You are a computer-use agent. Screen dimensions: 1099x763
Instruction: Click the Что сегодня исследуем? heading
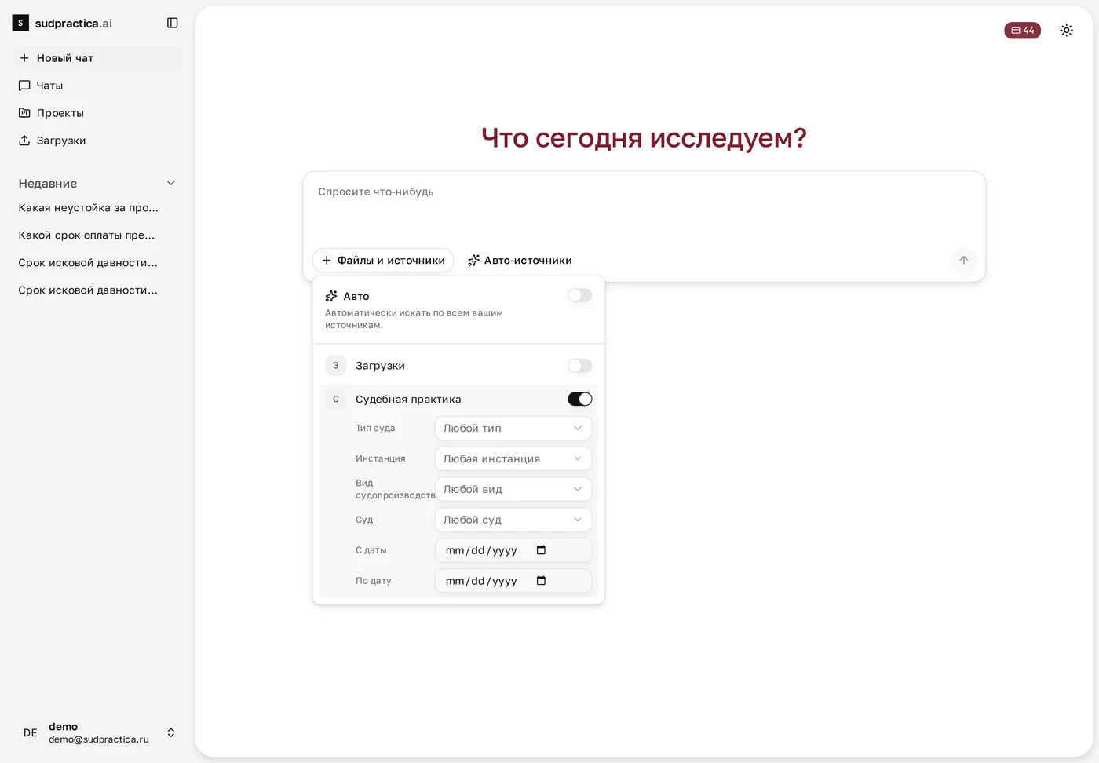pyautogui.click(x=644, y=138)
